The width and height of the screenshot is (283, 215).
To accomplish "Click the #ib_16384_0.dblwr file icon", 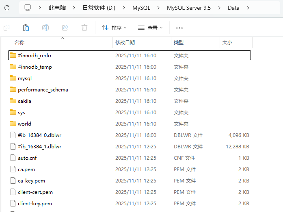I will (13, 135).
